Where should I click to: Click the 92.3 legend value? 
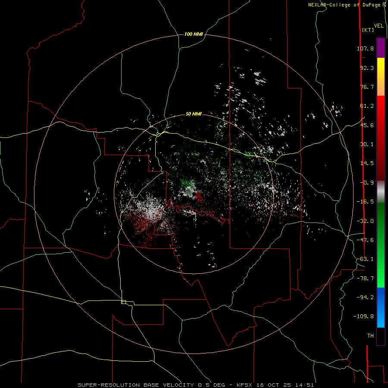pyautogui.click(x=367, y=68)
